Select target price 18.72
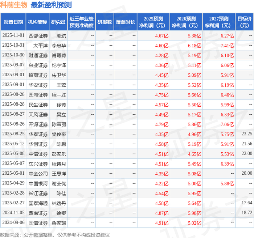 [247, 213]
